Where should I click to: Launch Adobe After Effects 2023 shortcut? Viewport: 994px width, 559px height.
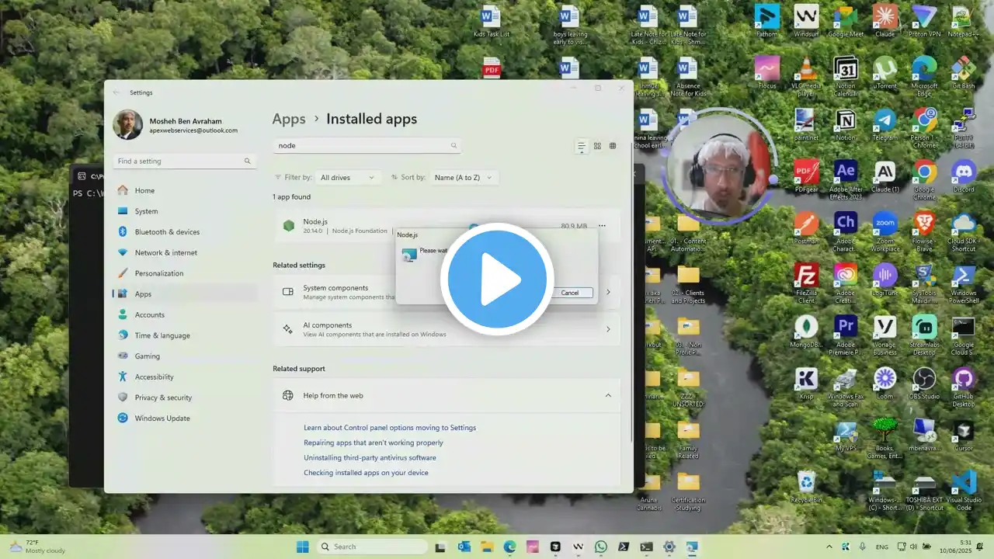(x=846, y=179)
